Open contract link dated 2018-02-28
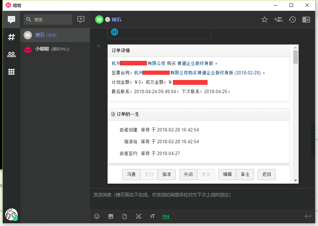318x226 pixels. tap(197, 73)
